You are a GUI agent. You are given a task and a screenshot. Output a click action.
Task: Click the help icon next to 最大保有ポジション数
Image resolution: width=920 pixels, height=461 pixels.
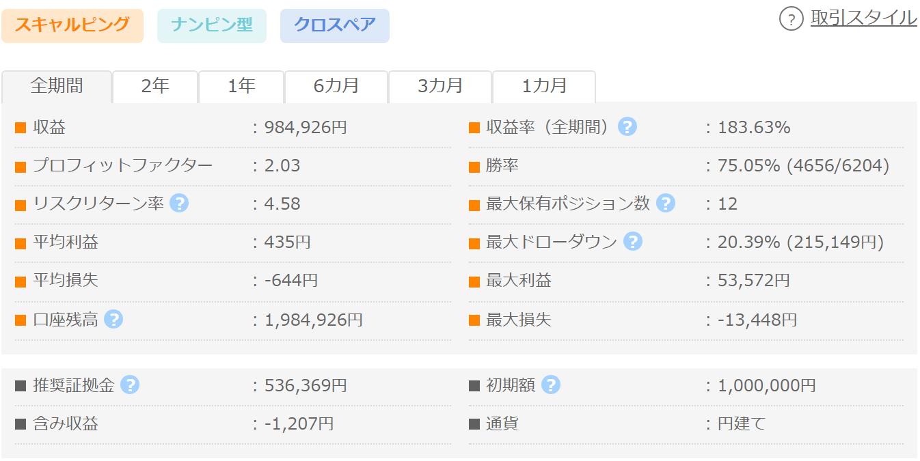(666, 204)
